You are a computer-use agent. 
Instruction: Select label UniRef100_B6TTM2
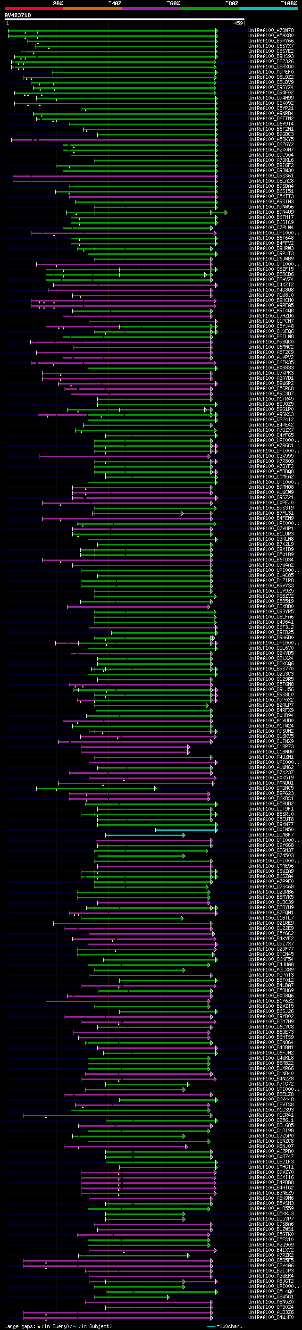coord(271,119)
